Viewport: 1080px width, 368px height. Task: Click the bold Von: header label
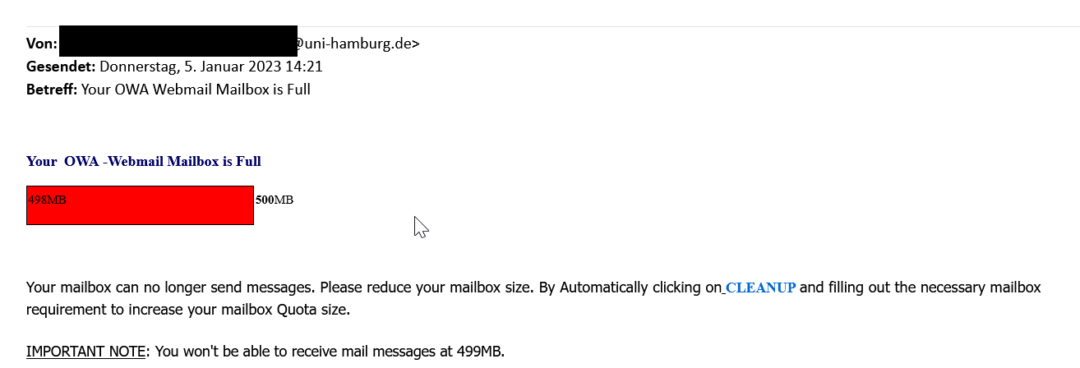(42, 44)
